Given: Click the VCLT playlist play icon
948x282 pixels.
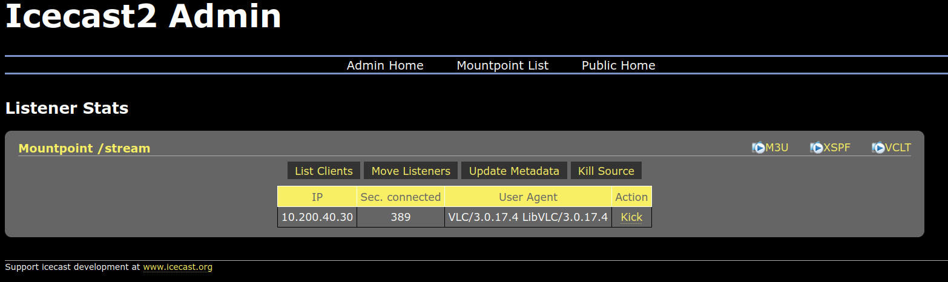Looking at the screenshot, I should [x=878, y=148].
